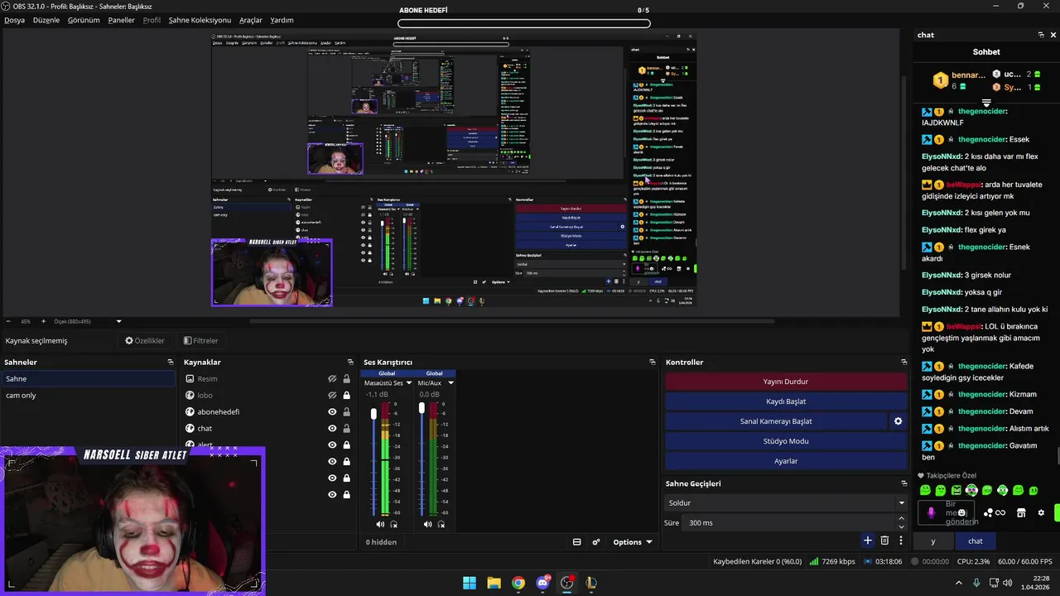Expand audio mixer Options dropdown

pos(632,542)
